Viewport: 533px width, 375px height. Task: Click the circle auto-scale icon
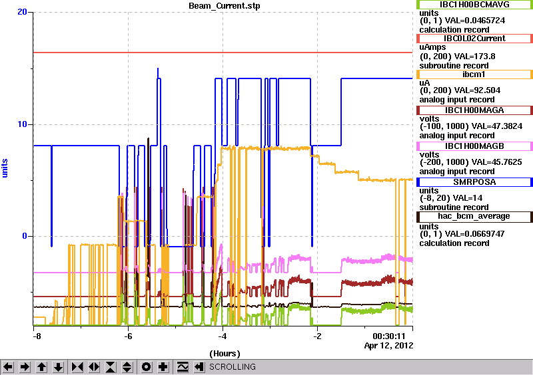point(147,367)
